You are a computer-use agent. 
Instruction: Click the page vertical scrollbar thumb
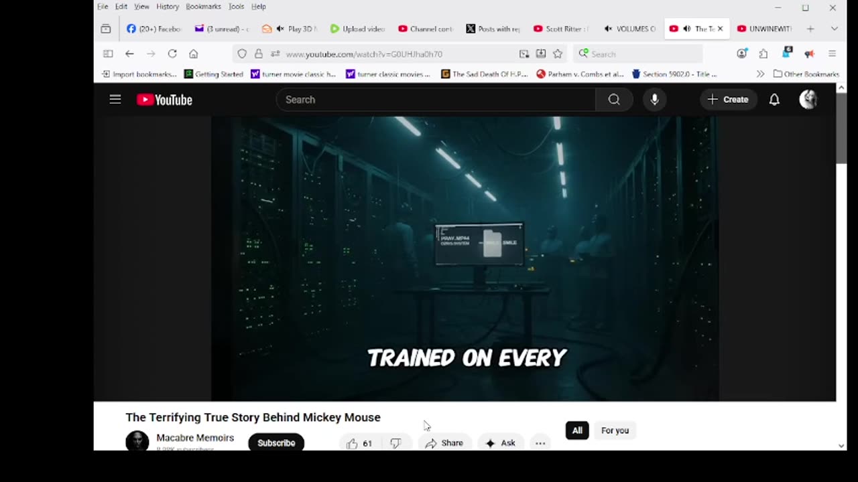[841, 127]
